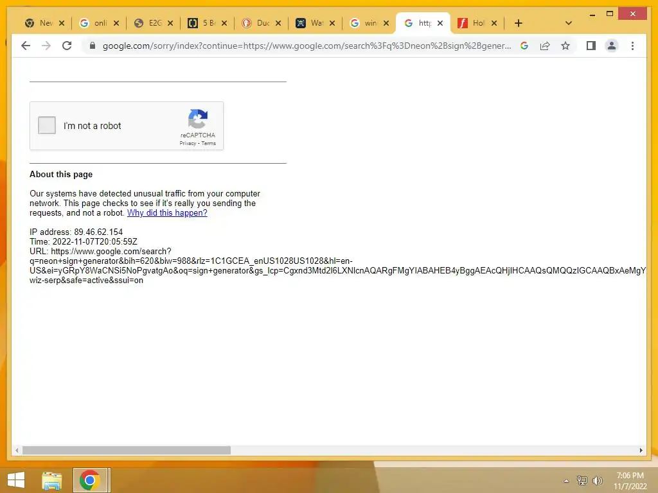
Task: Close the 'win' tab
Action: click(386, 23)
